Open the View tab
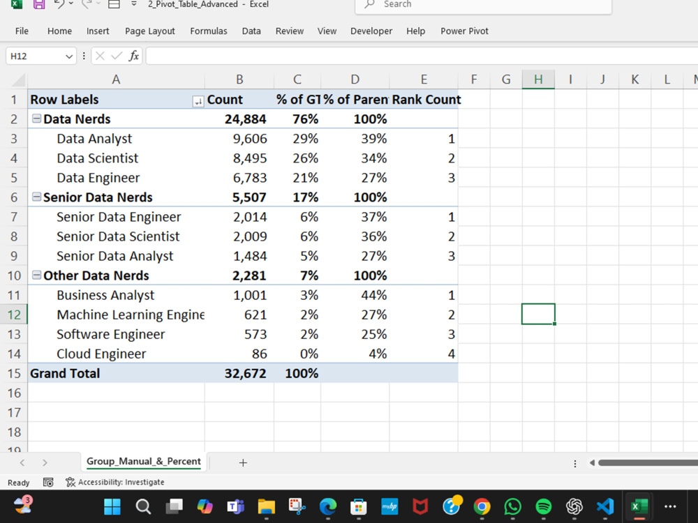Screen dimensions: 698x523 327,31
